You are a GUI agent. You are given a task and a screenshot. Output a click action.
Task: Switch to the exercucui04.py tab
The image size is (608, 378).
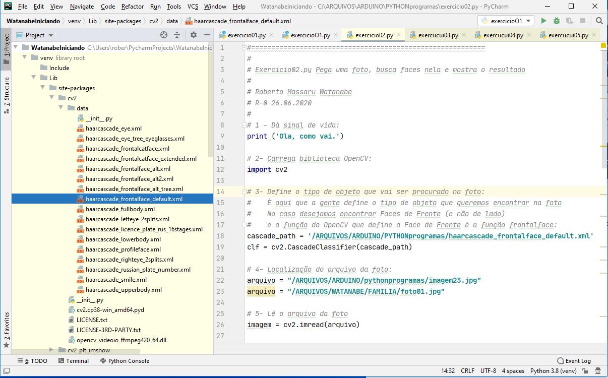pyautogui.click(x=503, y=35)
